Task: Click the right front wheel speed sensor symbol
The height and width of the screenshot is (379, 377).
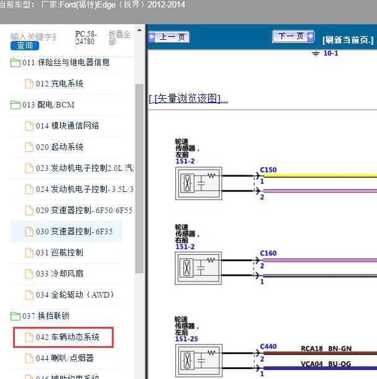Action: click(198, 268)
